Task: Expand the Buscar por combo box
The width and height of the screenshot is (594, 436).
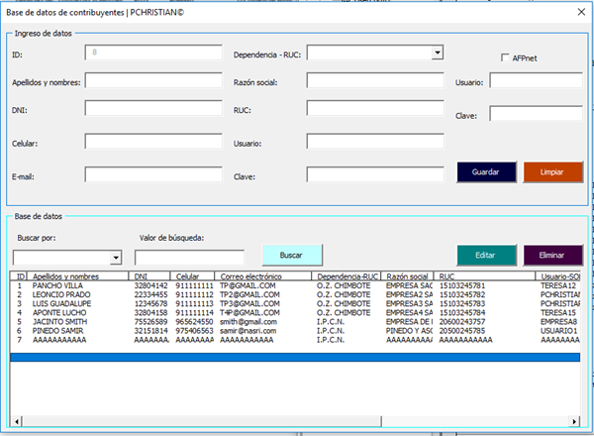Action: coord(116,258)
